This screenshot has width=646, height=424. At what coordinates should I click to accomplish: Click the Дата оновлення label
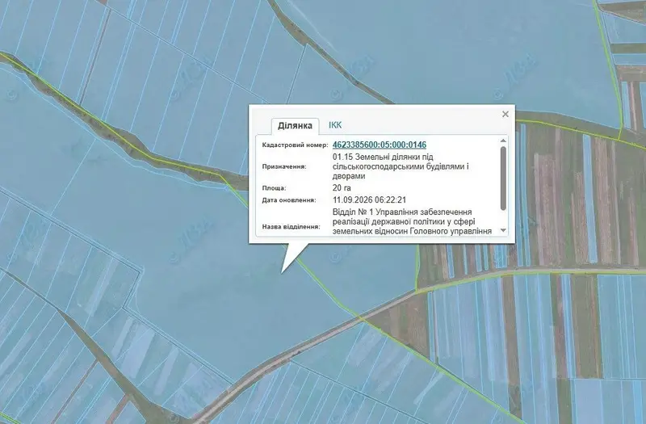pos(289,200)
